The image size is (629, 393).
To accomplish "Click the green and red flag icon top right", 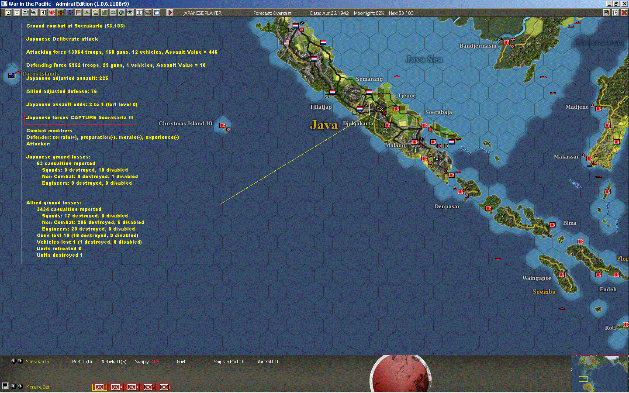I will [x=607, y=13].
